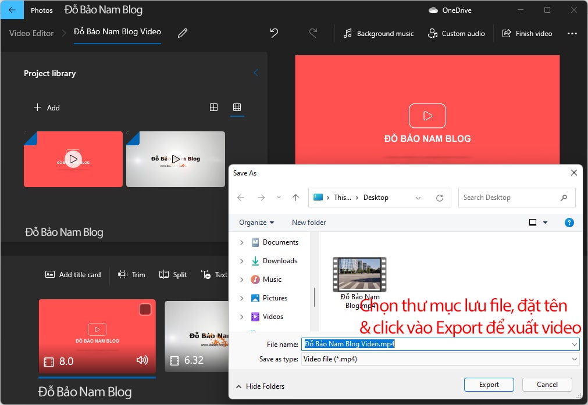Click Finish video
588x405 pixels.
[x=527, y=33]
